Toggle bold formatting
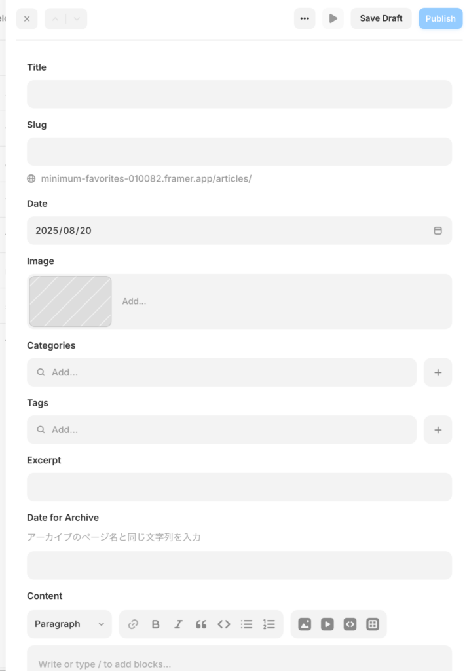467x671 pixels. tap(156, 624)
